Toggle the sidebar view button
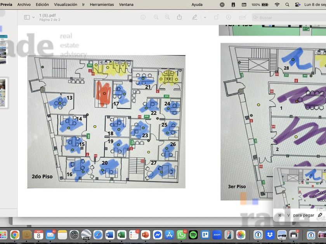The height and width of the screenshot is (244, 326). pos(27,17)
